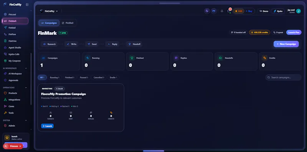Collapse the AI WORKSPACE section
The image size is (307, 152).
pyautogui.click(x=26, y=68)
